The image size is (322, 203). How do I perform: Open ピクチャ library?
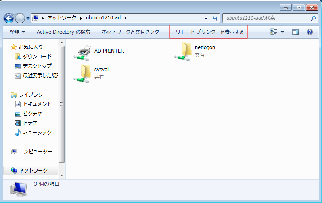coord(33,114)
